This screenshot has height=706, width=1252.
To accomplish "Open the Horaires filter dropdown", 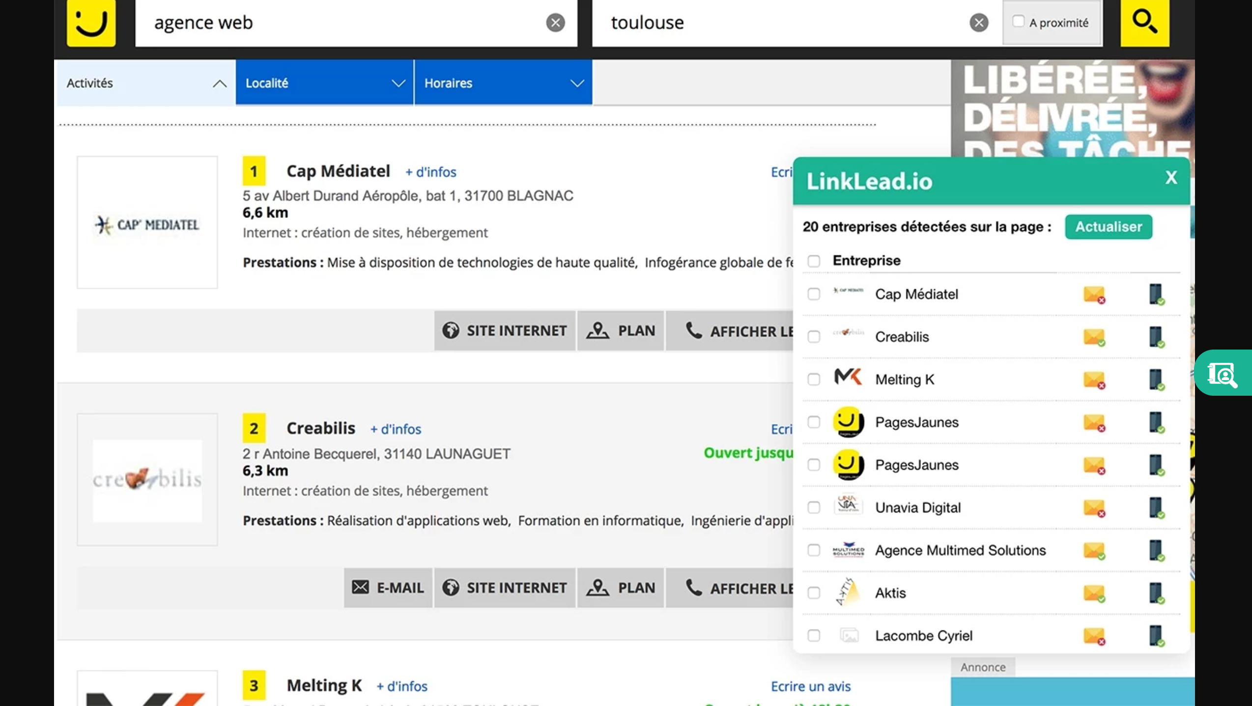I will (503, 83).
